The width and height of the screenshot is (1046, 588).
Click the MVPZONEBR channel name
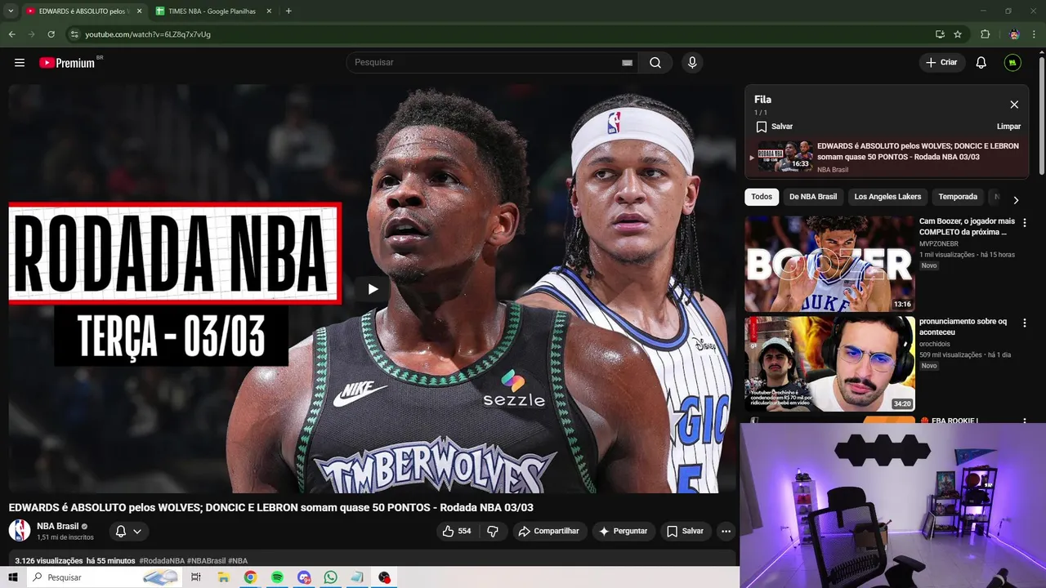[x=939, y=244]
